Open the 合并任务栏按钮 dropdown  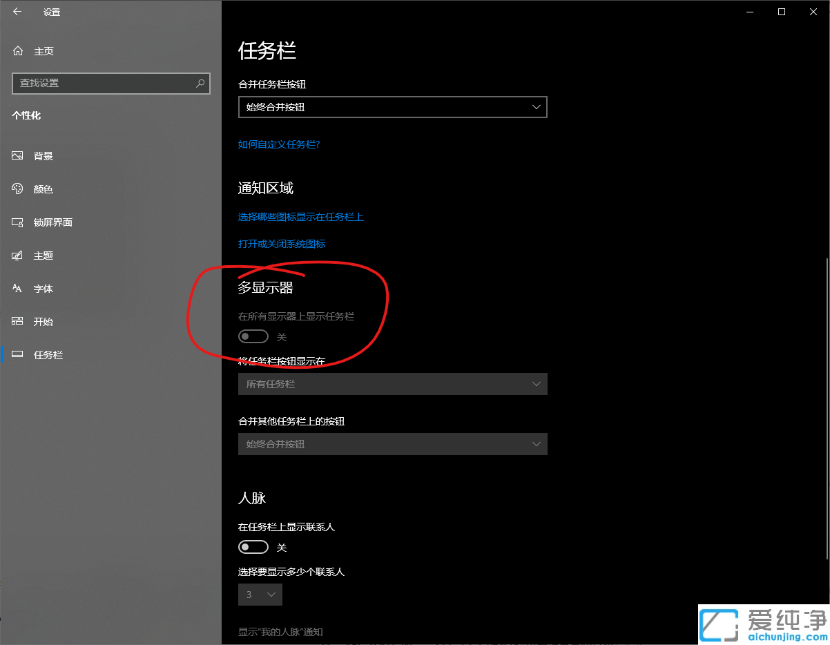[392, 107]
